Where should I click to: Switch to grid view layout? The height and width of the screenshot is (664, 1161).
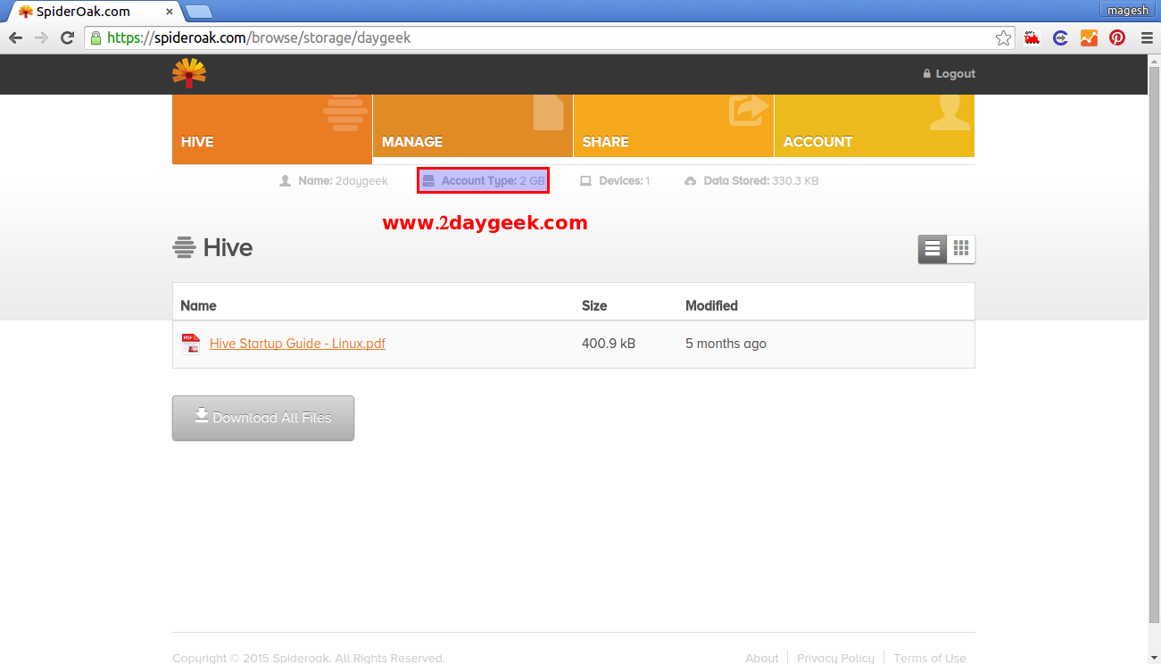pos(961,249)
